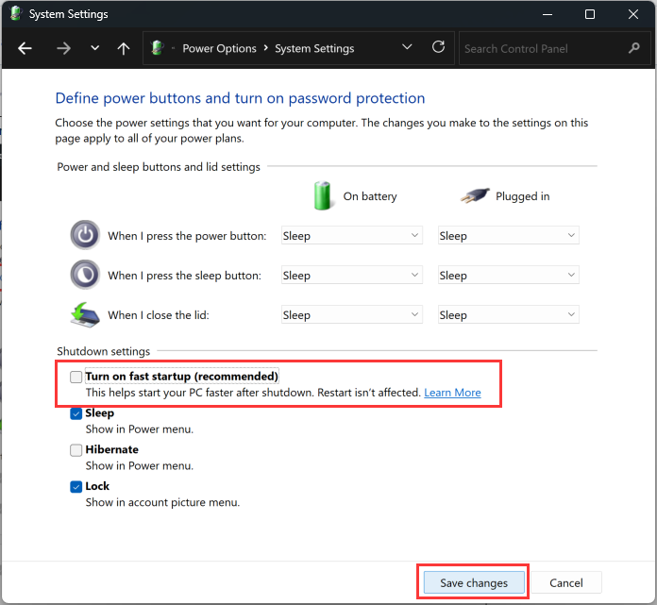Click the sleep button moon icon
Screen dimensions: 657x605
[85, 275]
